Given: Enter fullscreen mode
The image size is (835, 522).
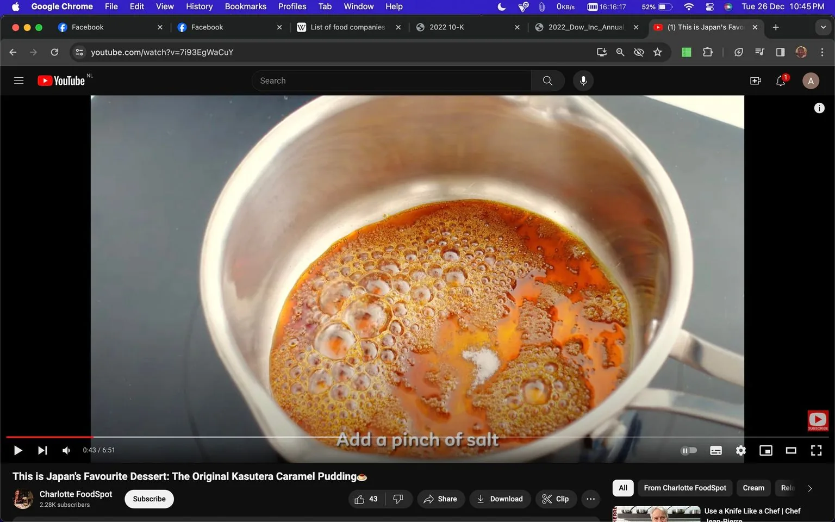Looking at the screenshot, I should pyautogui.click(x=816, y=450).
